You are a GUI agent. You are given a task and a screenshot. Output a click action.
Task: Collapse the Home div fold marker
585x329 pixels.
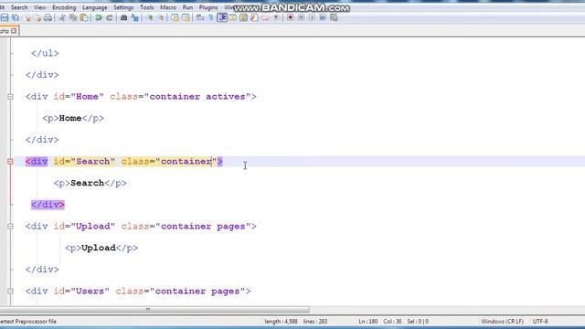point(10,97)
